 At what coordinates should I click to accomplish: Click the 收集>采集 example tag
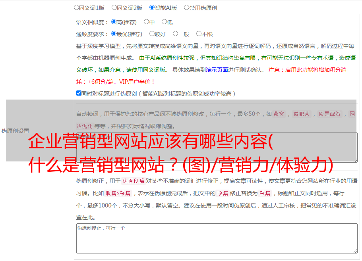coord(118,193)
